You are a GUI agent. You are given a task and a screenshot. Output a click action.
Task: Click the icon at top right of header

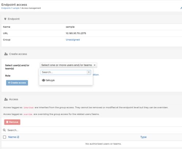point(181,8)
